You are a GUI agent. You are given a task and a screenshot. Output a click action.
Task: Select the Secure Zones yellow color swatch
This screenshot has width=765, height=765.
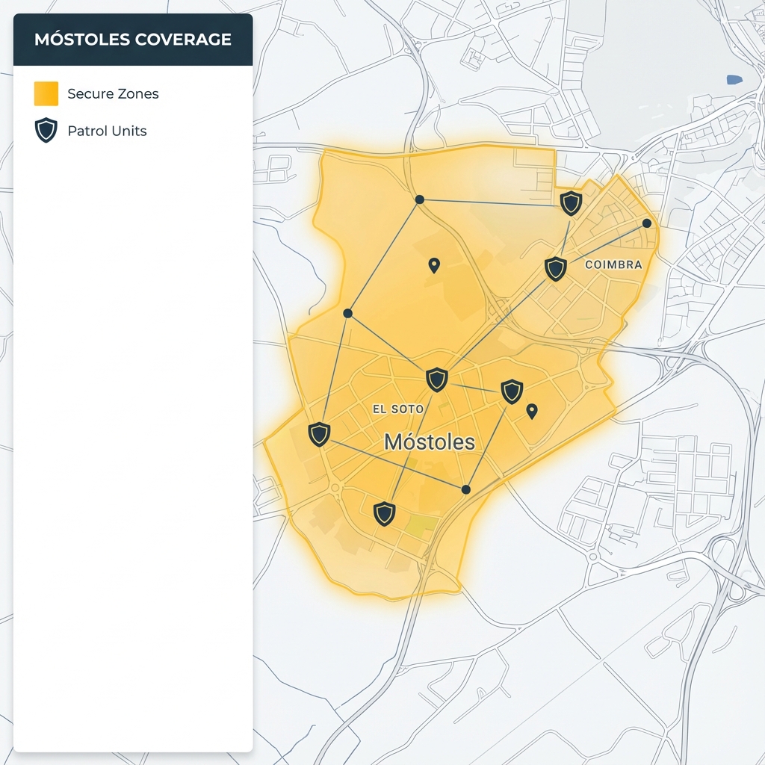46,93
